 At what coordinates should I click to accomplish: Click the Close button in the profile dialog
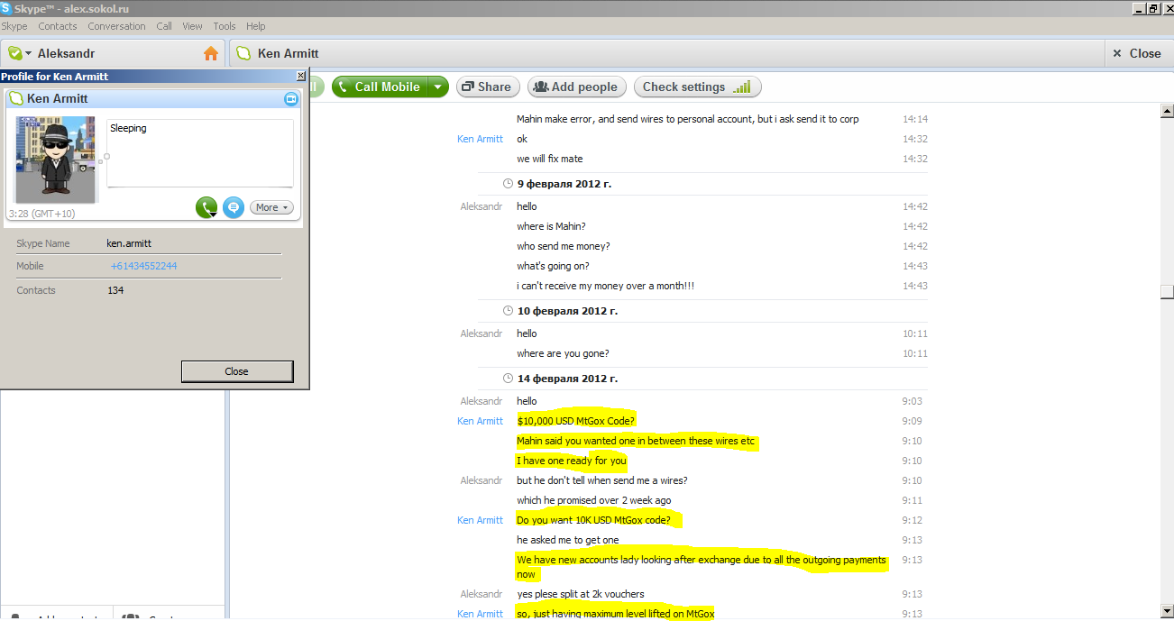tap(237, 371)
